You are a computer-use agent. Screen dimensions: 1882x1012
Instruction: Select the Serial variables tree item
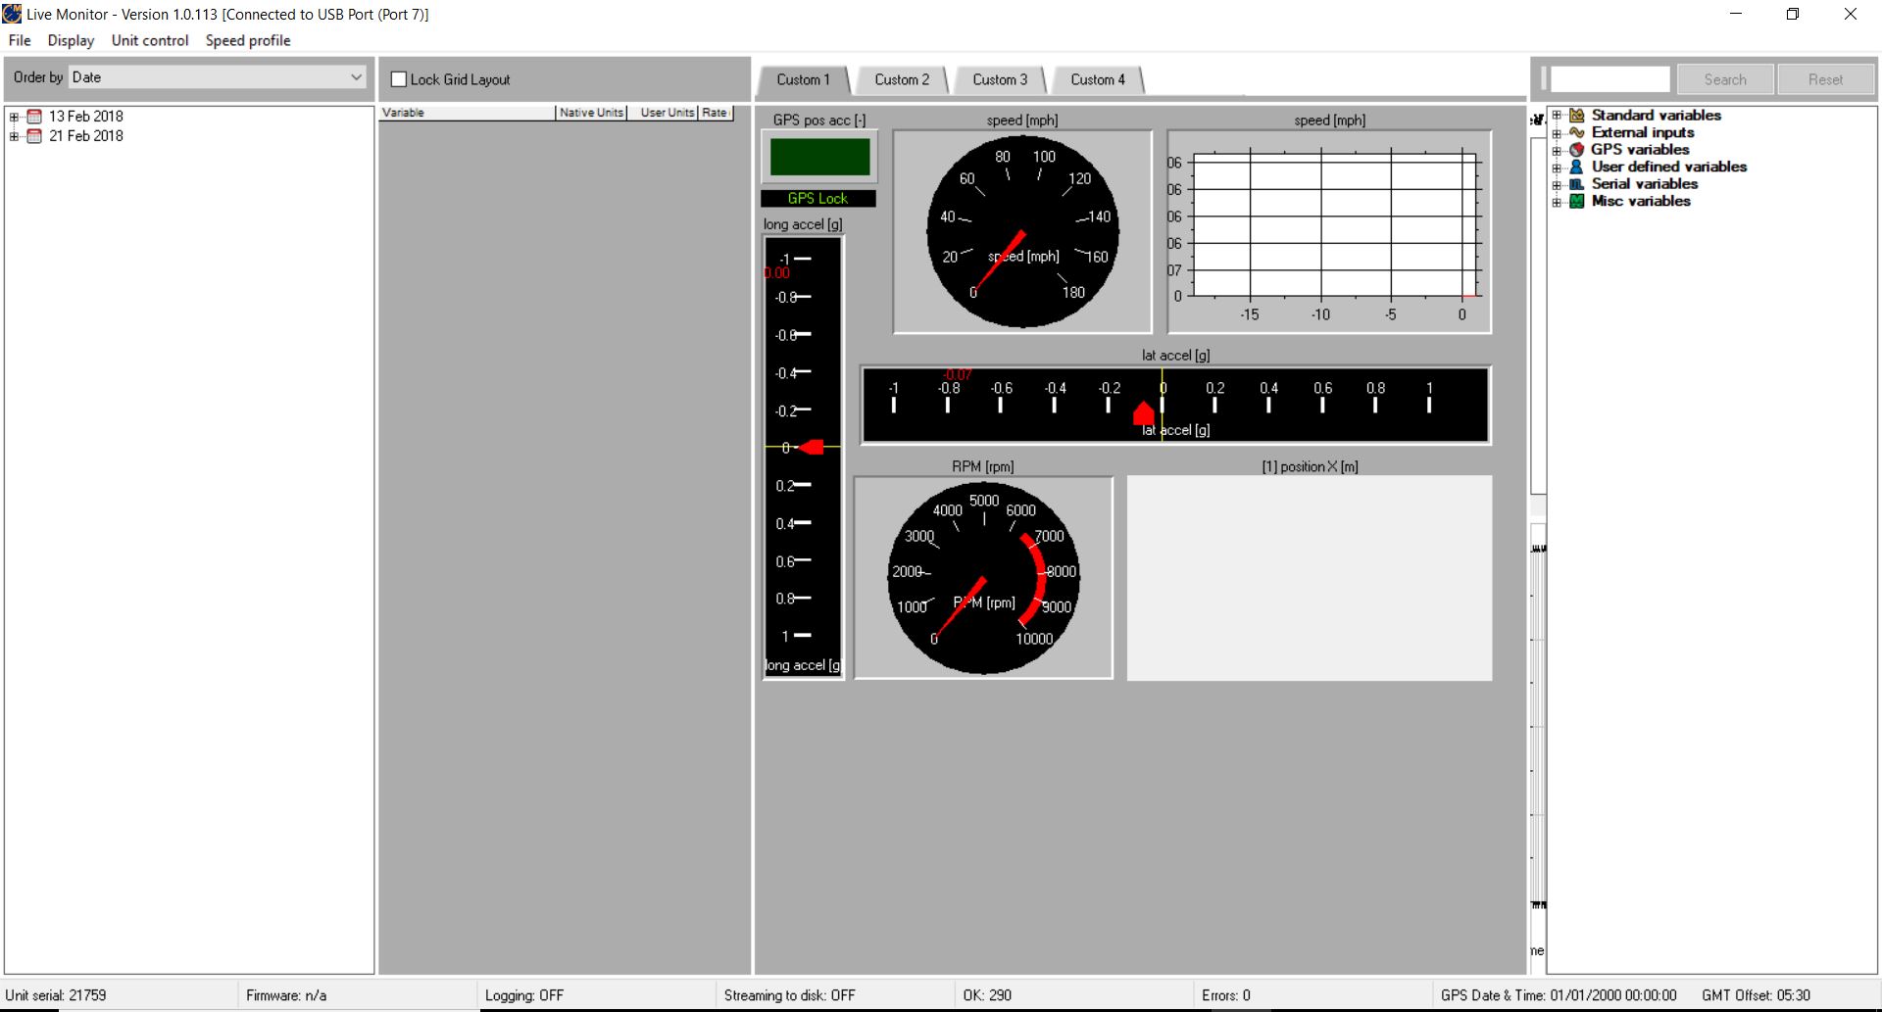pyautogui.click(x=1645, y=184)
